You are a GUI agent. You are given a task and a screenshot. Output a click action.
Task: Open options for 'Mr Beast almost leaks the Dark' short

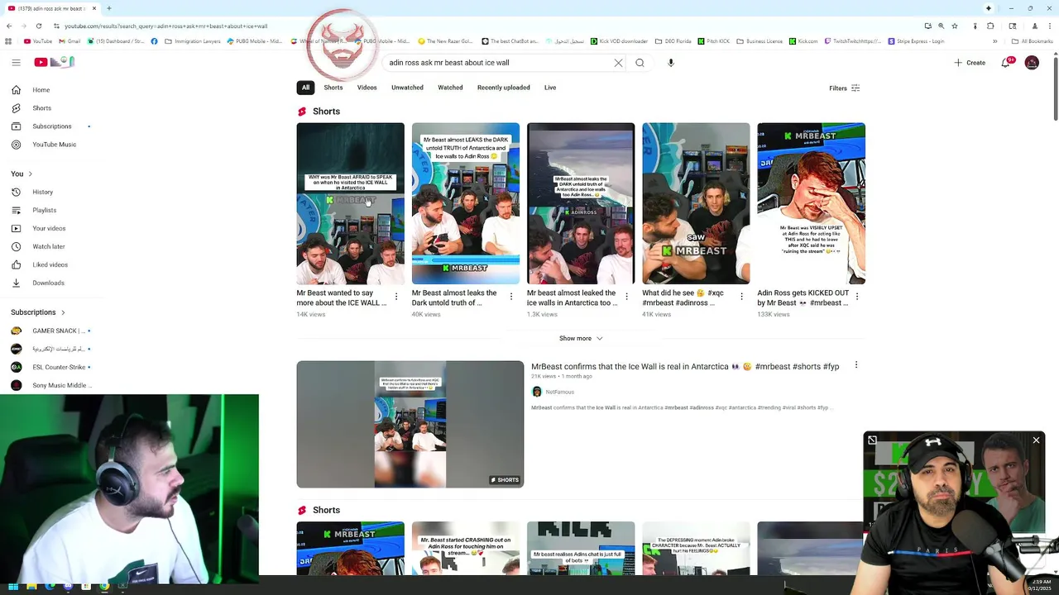pos(511,296)
